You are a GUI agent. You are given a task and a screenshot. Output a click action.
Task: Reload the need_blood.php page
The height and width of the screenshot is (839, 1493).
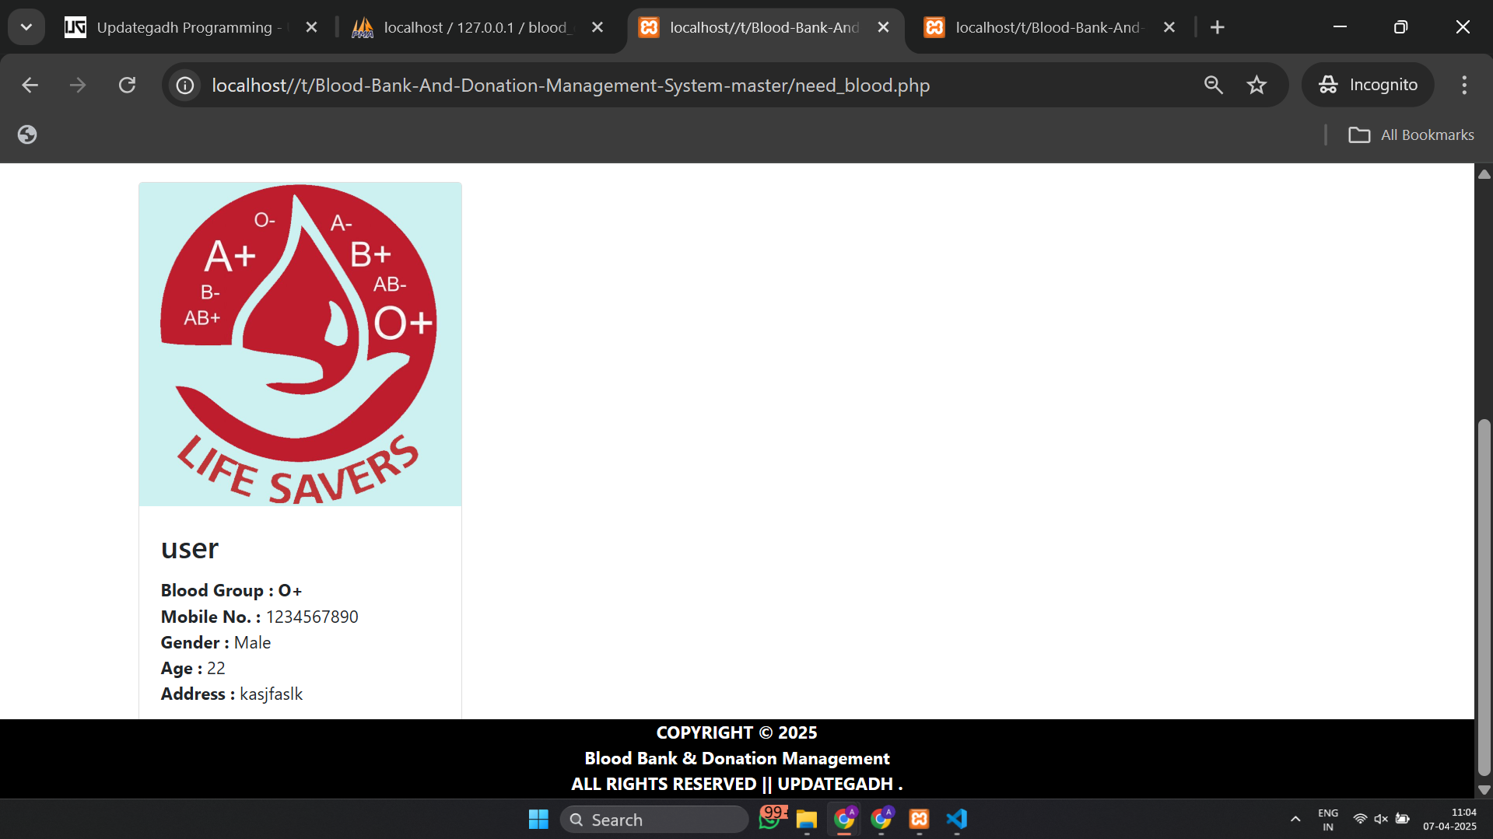click(x=127, y=85)
